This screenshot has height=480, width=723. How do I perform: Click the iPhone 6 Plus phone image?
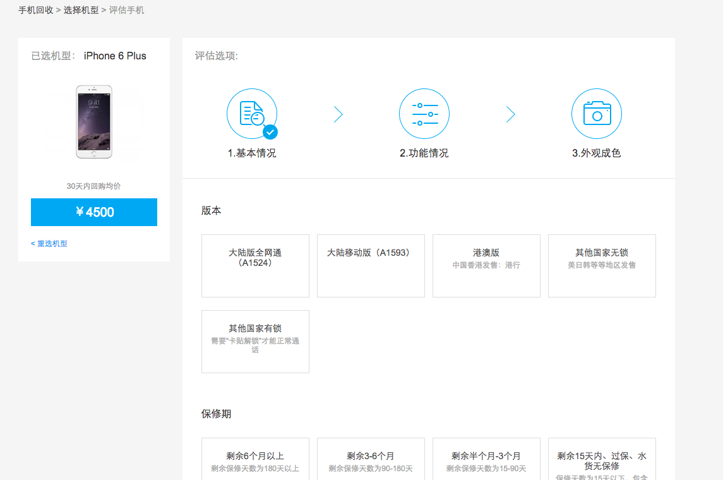[94, 122]
